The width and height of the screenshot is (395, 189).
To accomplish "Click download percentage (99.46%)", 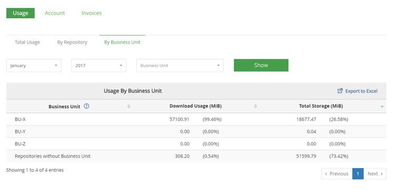I will [212, 120].
